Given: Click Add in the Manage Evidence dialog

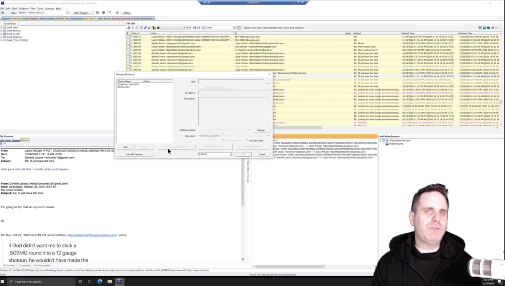Looking at the screenshot, I should click(x=126, y=147).
